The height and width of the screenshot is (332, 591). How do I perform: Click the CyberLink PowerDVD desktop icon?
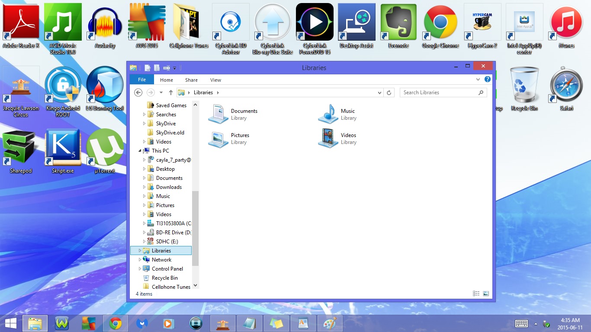pos(315,28)
